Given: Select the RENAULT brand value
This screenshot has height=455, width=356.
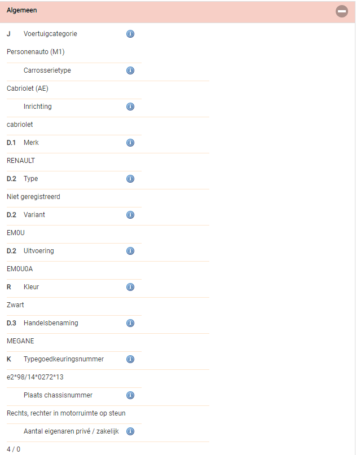Looking at the screenshot, I should coord(21,161).
